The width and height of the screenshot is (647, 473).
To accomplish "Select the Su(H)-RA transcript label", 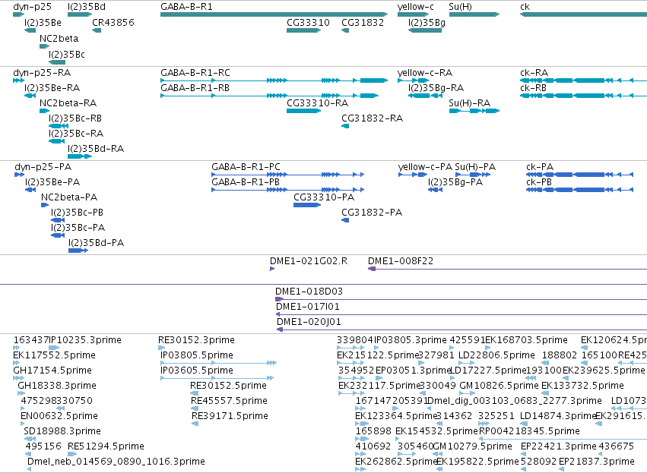I will (470, 103).
